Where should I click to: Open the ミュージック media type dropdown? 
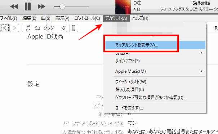click(44, 28)
